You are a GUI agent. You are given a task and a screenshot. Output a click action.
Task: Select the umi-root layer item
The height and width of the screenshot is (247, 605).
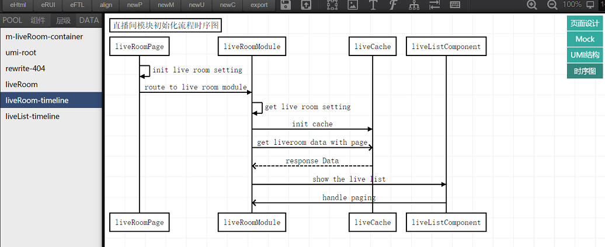[21, 53]
